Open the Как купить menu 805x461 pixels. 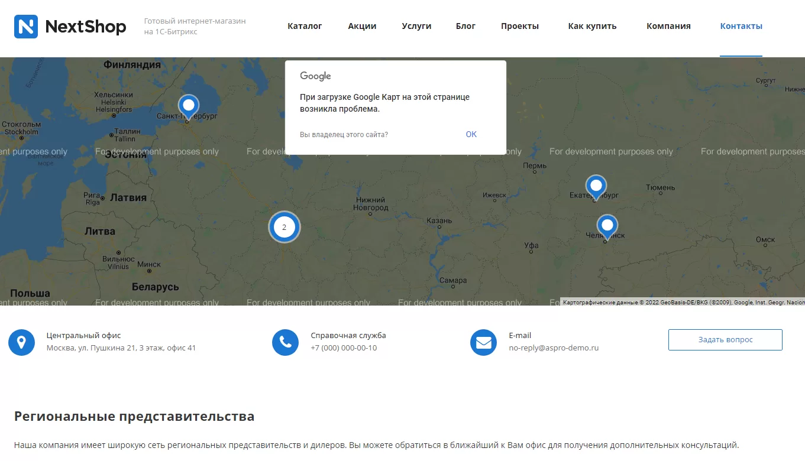click(592, 26)
